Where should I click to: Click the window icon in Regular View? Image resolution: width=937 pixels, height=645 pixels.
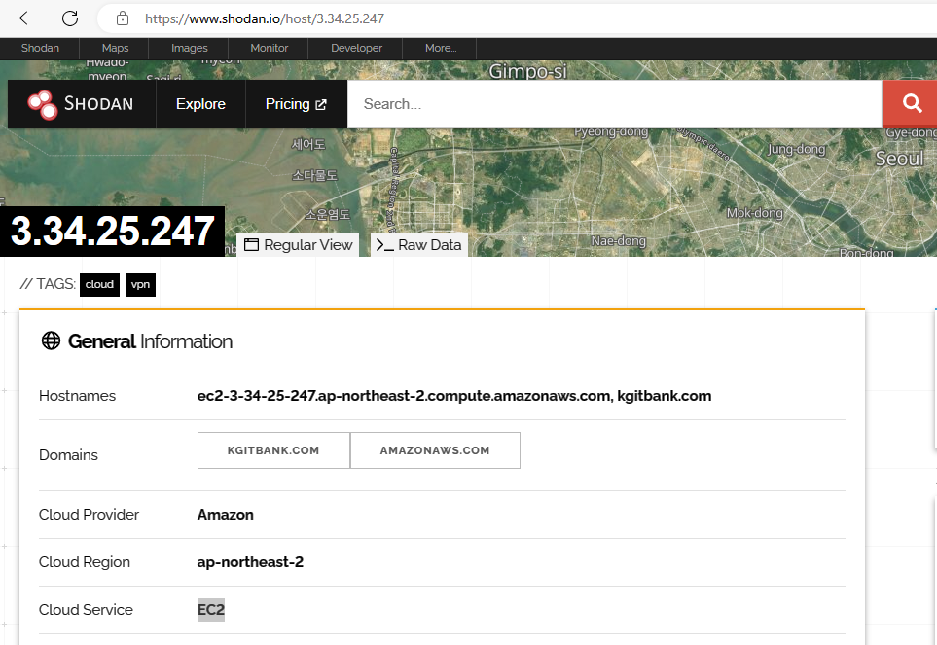tap(252, 245)
